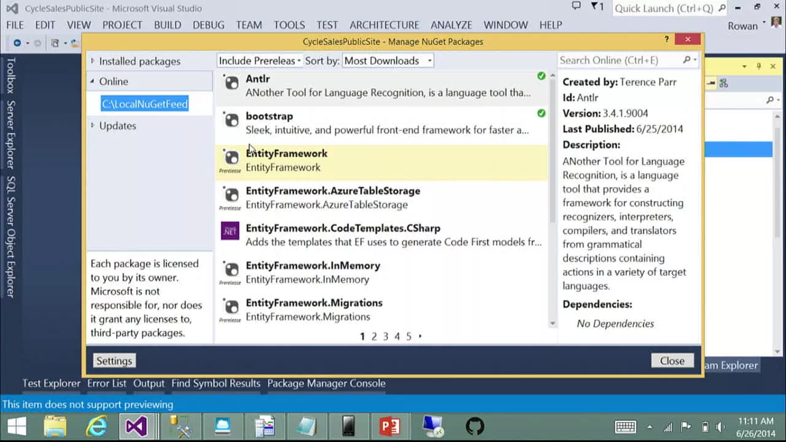The width and height of the screenshot is (786, 442).
Task: Click the Close button in NuGet dialog
Action: (x=672, y=360)
